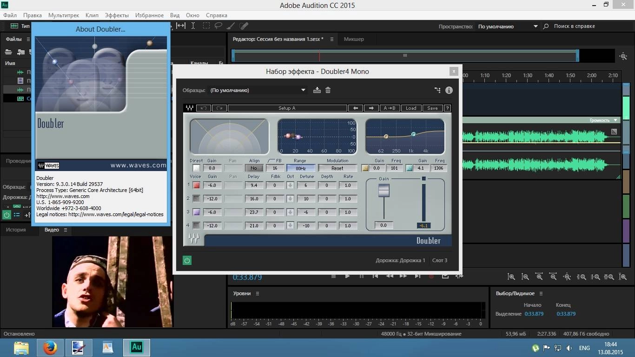
Task: Zoom in amplitude icon in the zoom toolbar
Action: click(x=511, y=277)
